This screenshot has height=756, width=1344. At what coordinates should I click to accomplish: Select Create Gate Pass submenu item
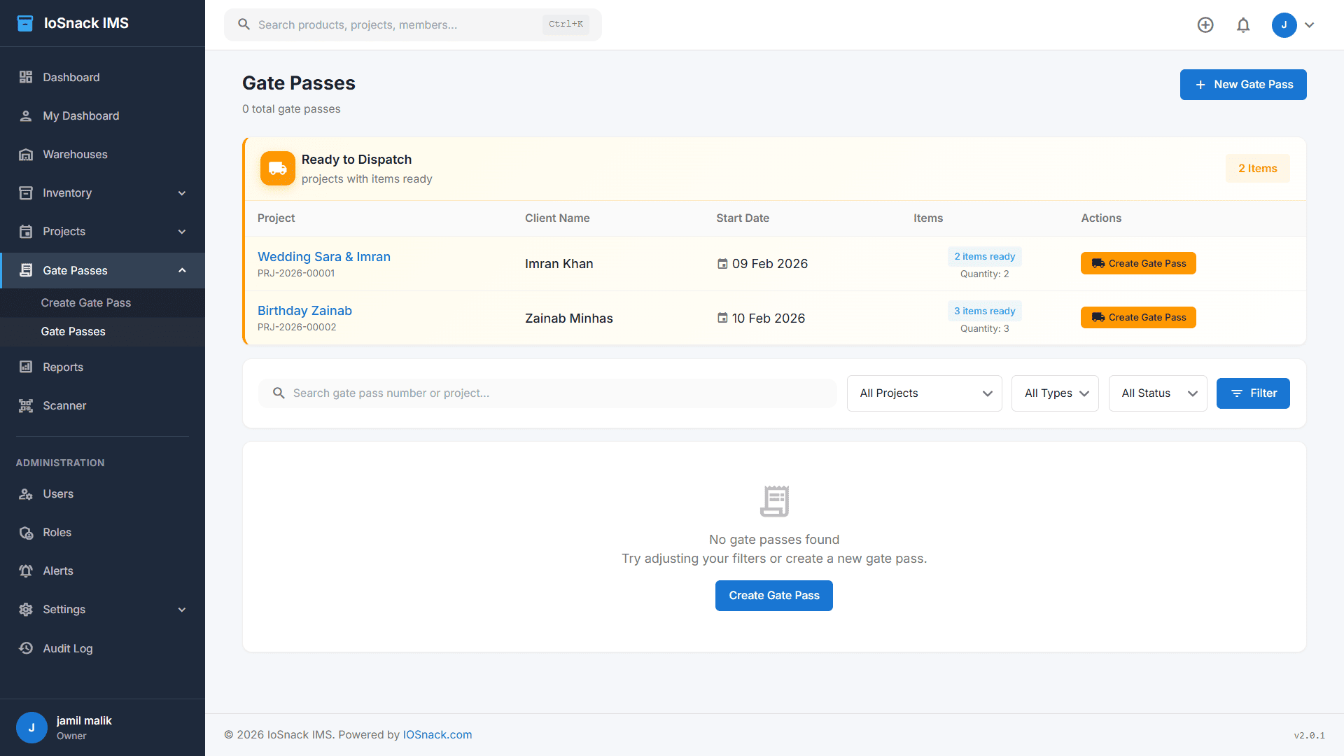tap(86, 302)
